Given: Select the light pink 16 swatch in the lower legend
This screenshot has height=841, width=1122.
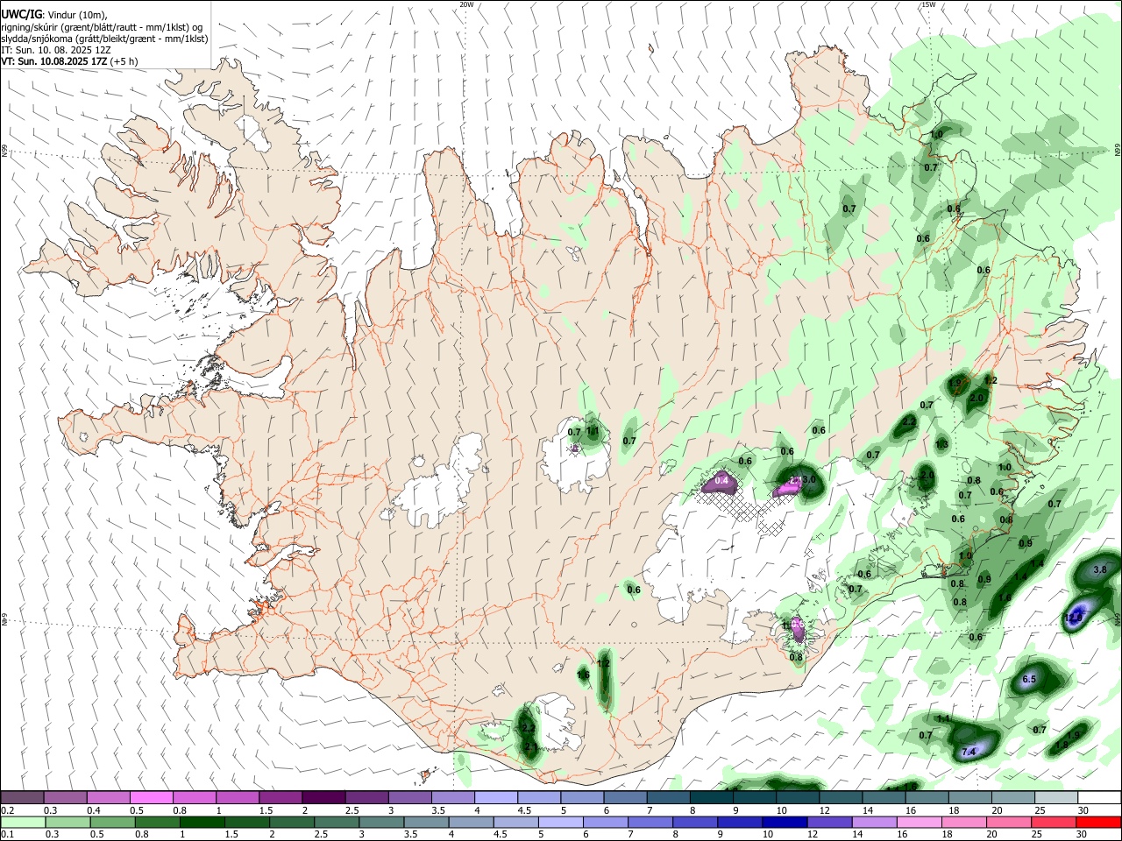Looking at the screenshot, I should tap(919, 822).
